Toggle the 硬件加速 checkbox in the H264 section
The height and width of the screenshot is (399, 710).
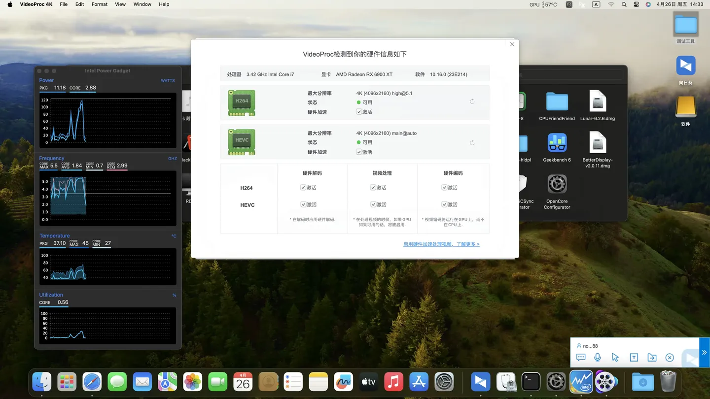pyautogui.click(x=359, y=112)
